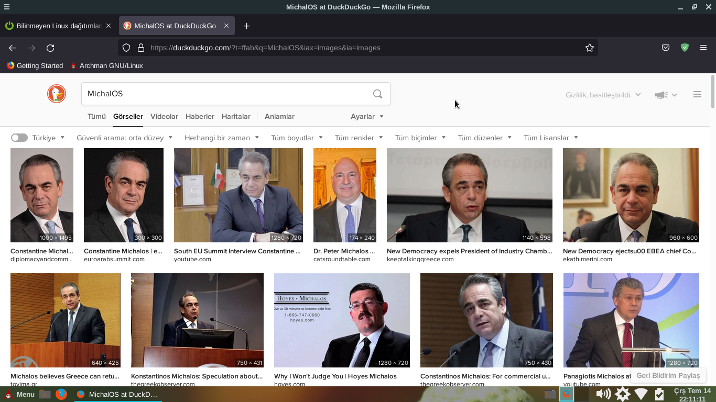Open the window menu icon in title bar

click(x=6, y=7)
